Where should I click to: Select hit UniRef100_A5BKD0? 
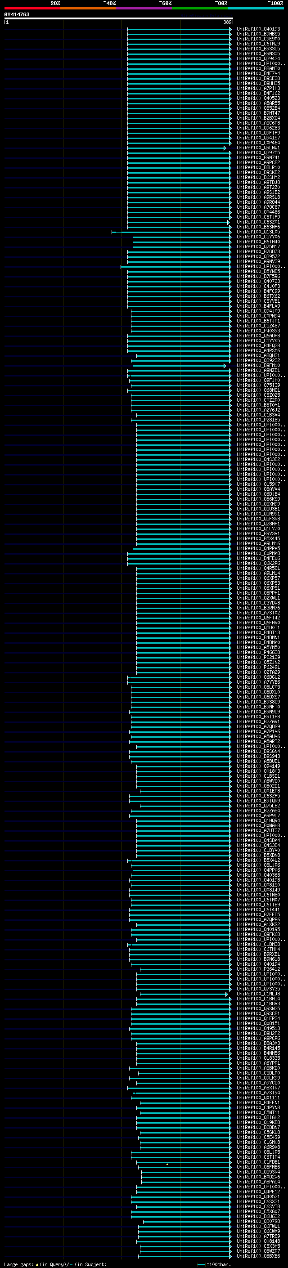(x=258, y=1068)
